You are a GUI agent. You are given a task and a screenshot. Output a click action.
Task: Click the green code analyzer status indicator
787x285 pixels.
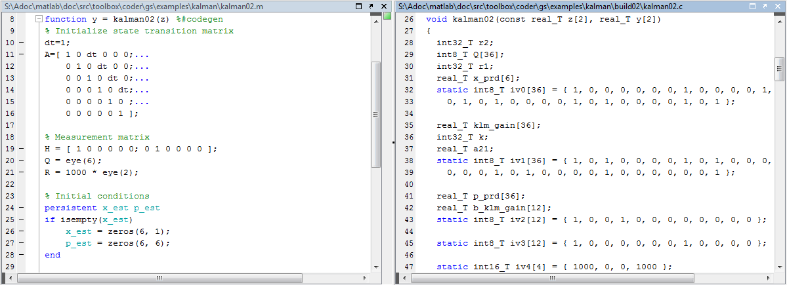[x=387, y=16]
